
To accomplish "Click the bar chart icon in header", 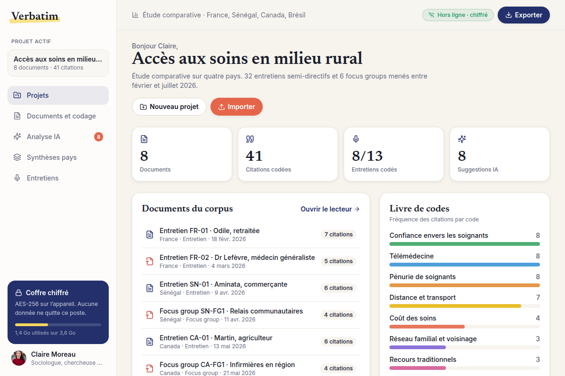I will coord(135,15).
